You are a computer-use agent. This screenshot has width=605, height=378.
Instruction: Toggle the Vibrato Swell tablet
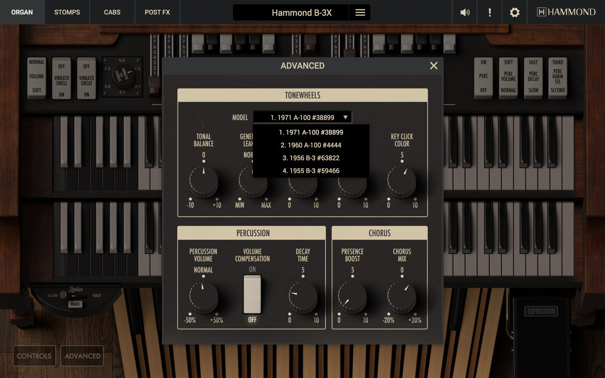click(x=62, y=78)
